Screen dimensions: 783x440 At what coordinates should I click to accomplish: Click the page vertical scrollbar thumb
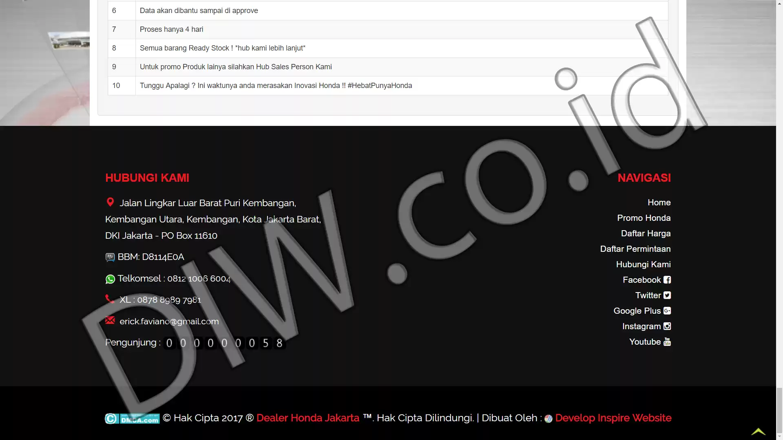click(779, 410)
